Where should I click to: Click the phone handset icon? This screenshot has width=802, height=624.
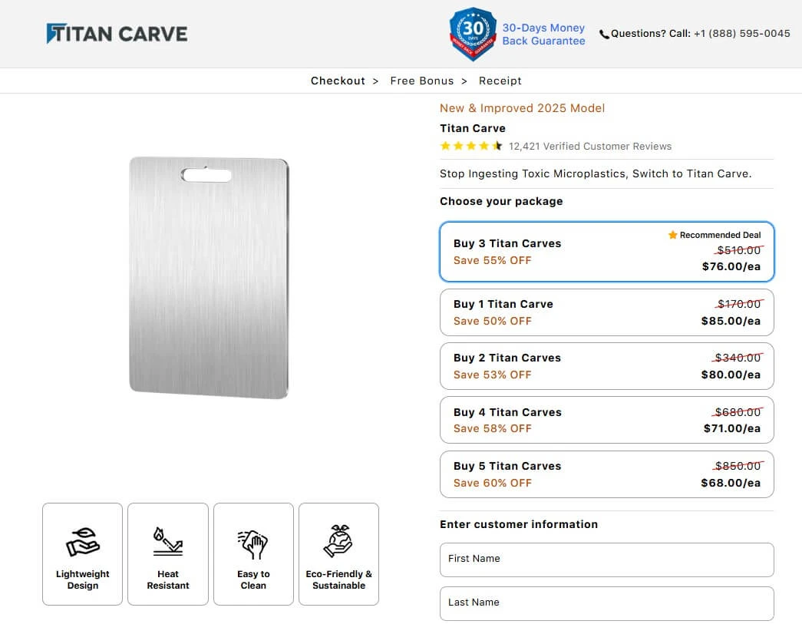(x=604, y=34)
